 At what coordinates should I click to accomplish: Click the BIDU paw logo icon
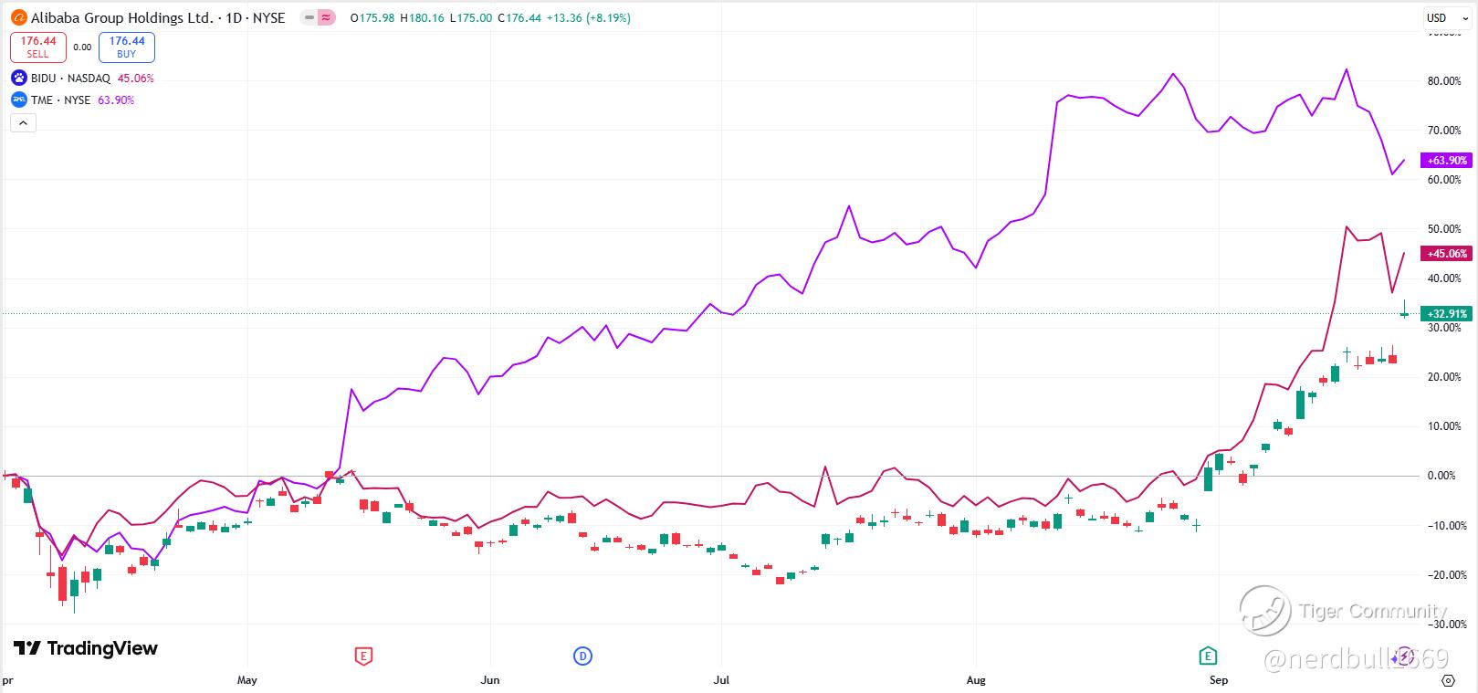pos(19,79)
